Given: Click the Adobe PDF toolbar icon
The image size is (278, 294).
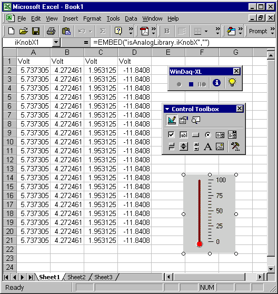Looking at the screenshot, I should point(144,31).
